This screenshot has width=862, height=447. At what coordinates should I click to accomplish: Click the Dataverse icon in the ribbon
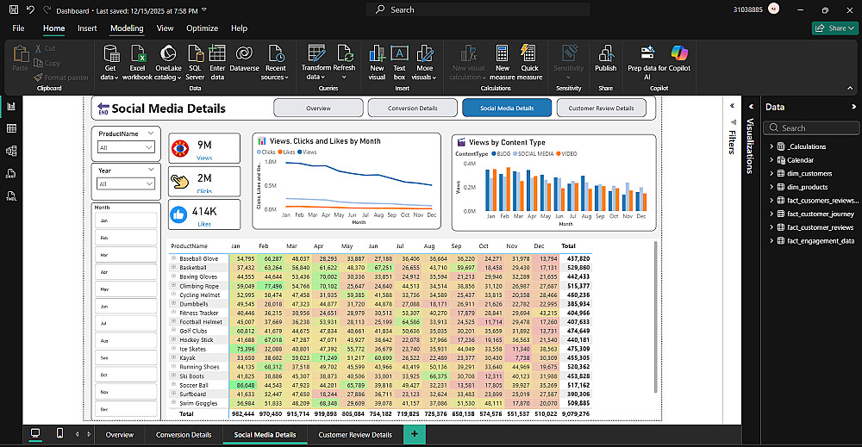(x=244, y=53)
